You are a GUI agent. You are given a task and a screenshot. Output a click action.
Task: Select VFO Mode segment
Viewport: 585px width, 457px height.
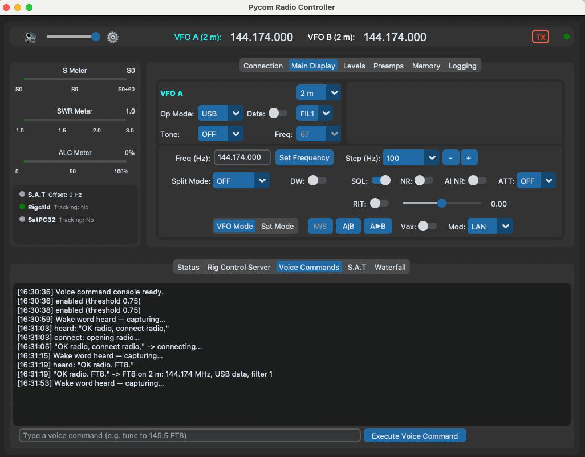pyautogui.click(x=235, y=227)
